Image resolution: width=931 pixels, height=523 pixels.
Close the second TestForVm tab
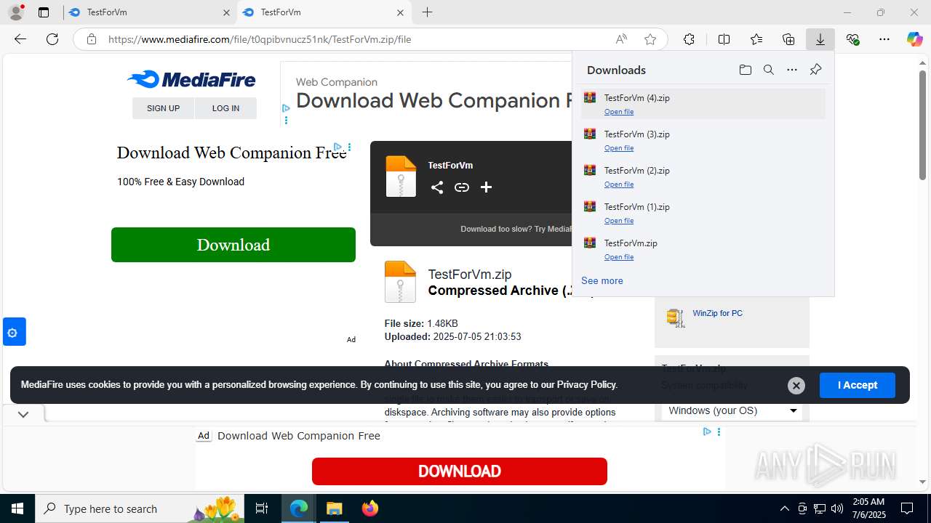point(400,12)
